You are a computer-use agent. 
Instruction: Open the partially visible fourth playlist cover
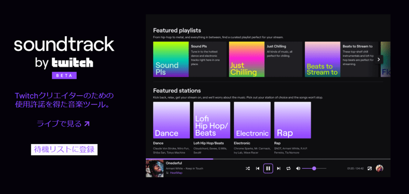[x=385, y=59]
